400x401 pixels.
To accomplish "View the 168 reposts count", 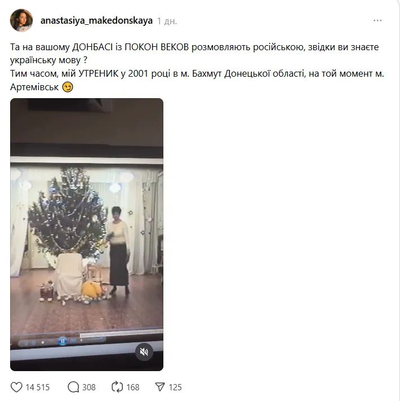I will click(133, 387).
